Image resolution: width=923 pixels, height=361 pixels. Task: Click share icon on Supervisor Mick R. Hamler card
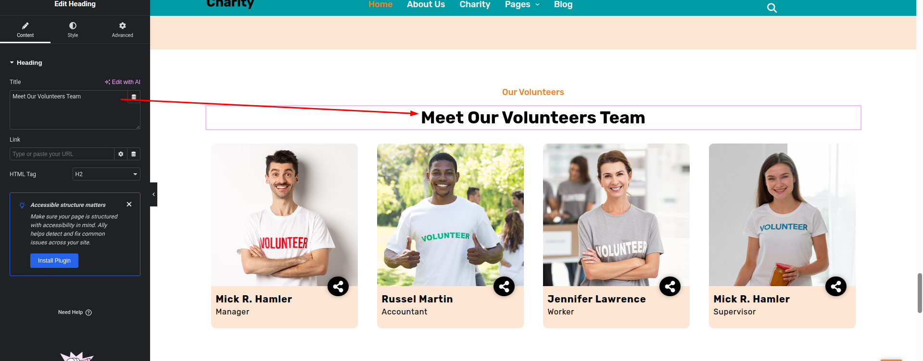click(x=835, y=287)
